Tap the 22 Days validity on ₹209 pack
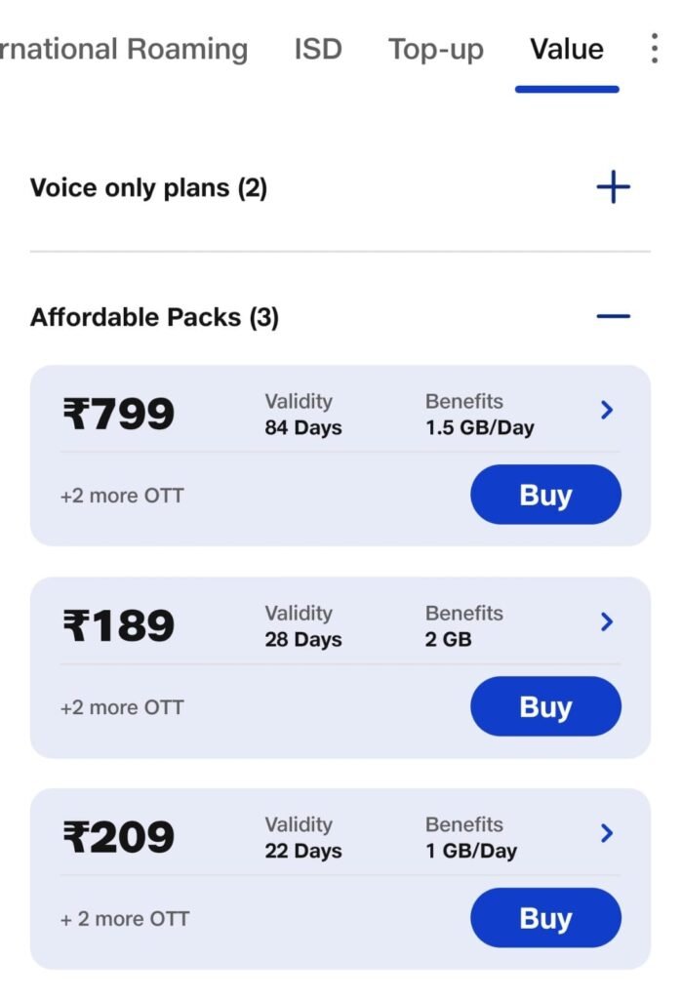681x999 pixels. (302, 851)
